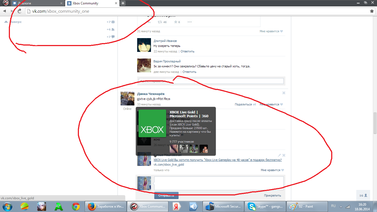
Task: Open the speaker app in the taskbar
Action: pos(193,206)
